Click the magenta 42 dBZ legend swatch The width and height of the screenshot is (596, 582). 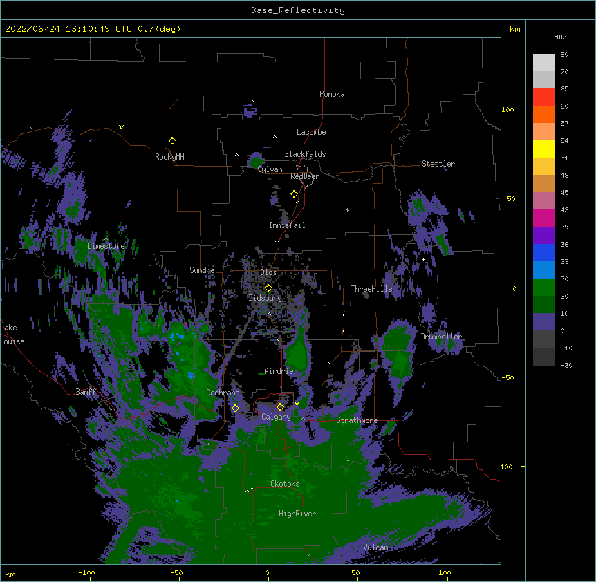pos(543,218)
